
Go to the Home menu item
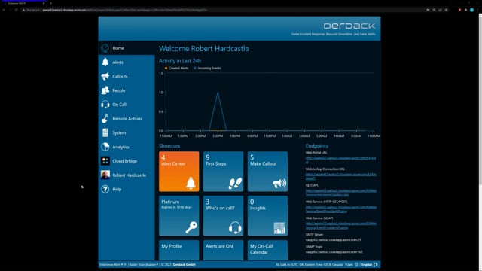pyautogui.click(x=127, y=48)
